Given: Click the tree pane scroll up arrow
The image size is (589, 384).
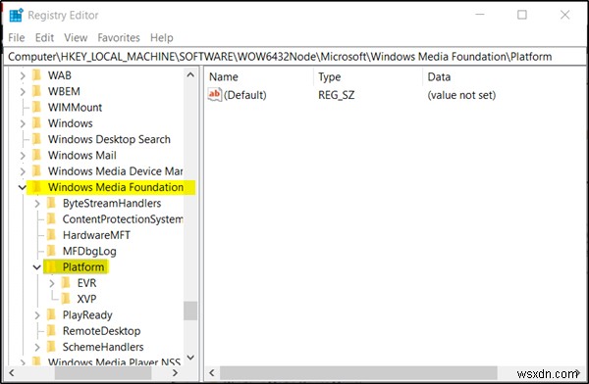Looking at the screenshot, I should tap(190, 75).
